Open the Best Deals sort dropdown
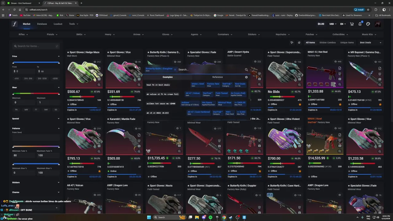 click(x=371, y=43)
